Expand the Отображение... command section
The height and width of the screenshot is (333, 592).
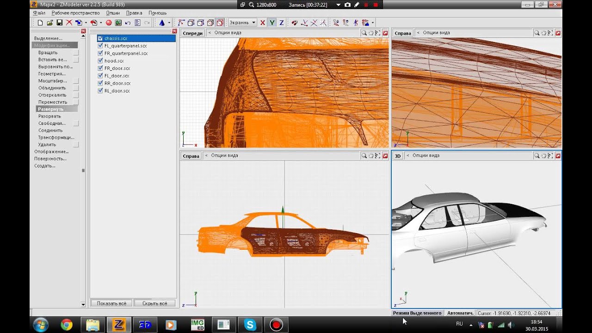click(51, 152)
